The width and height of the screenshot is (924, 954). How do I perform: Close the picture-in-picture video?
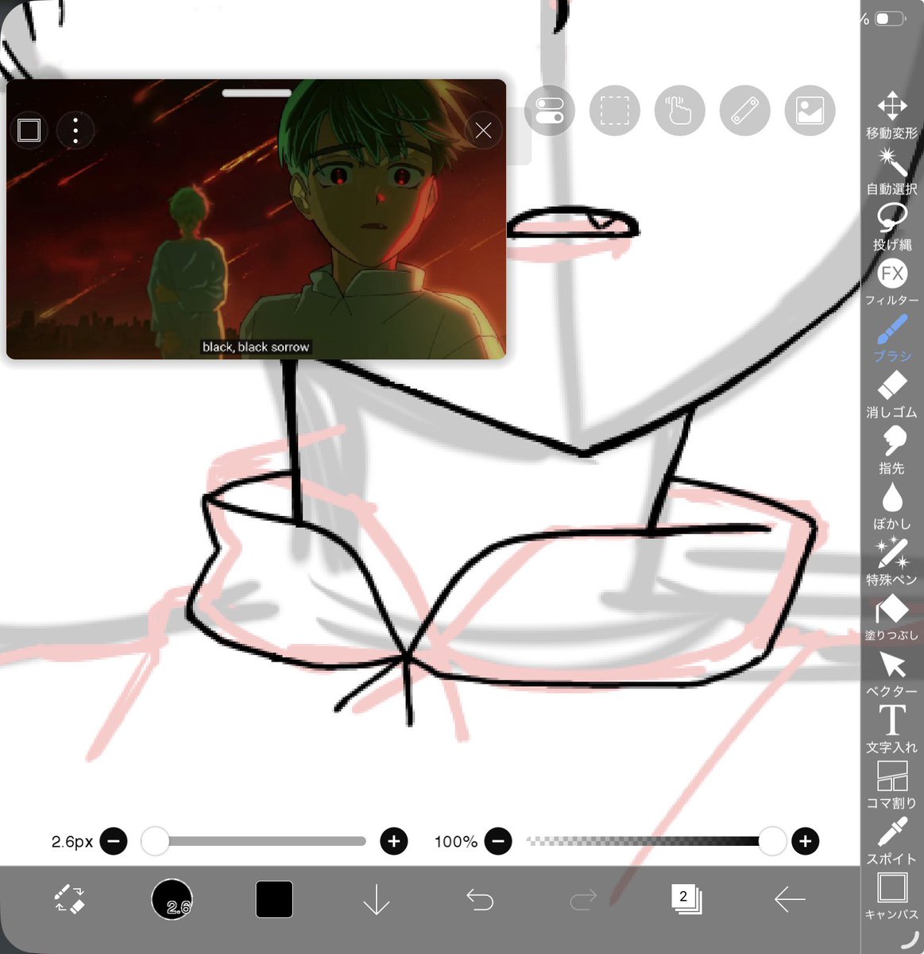[x=483, y=130]
